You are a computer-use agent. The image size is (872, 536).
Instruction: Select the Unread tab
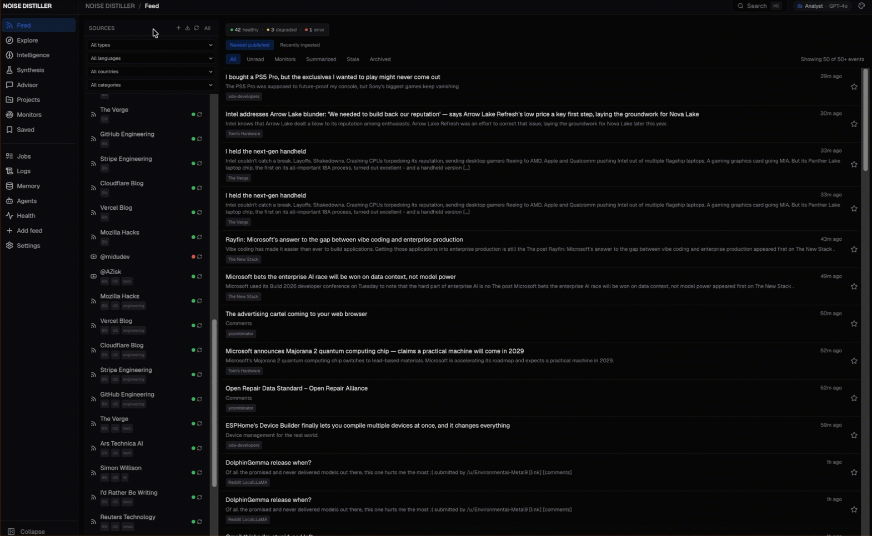255,59
